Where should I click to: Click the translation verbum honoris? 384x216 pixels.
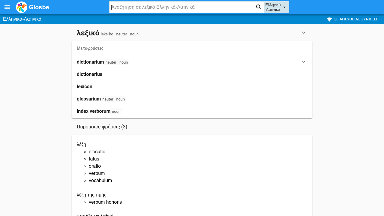click(105, 202)
